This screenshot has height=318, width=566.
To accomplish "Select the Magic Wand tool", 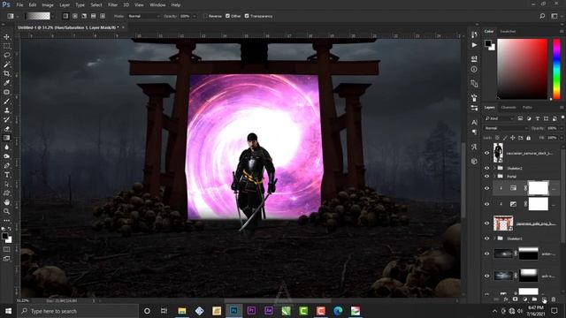I will (6, 64).
